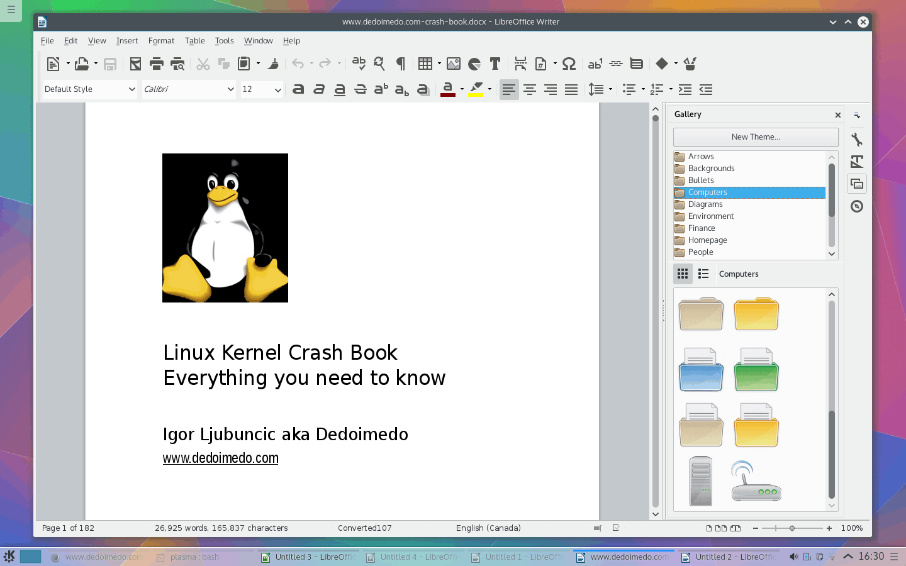The width and height of the screenshot is (906, 566).
Task: Show Draw Functions toolbar icon
Action: click(690, 64)
